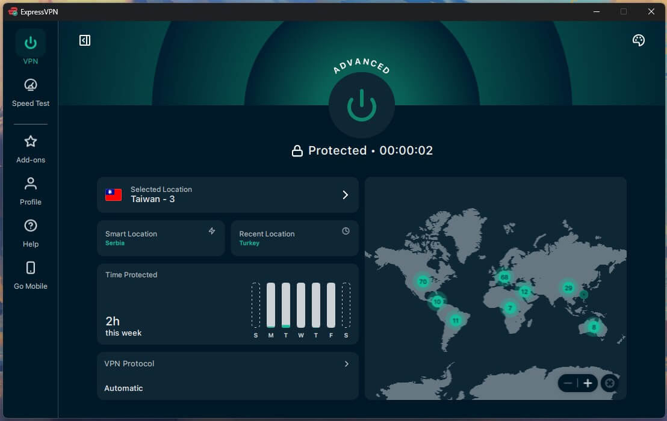Open the VPN Protocol settings card
Screen dimensions: 667x421
coord(228,375)
